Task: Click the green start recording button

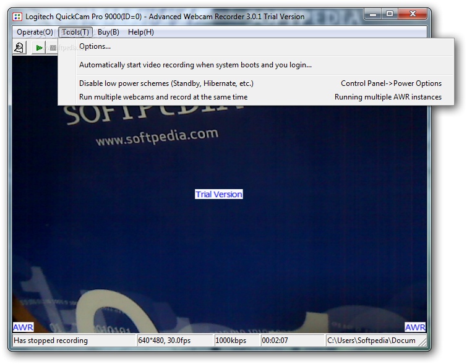Action: tap(39, 48)
